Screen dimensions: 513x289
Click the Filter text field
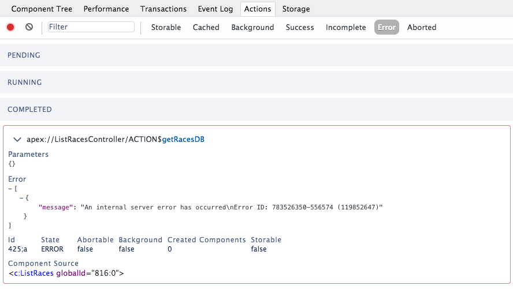[x=91, y=27]
